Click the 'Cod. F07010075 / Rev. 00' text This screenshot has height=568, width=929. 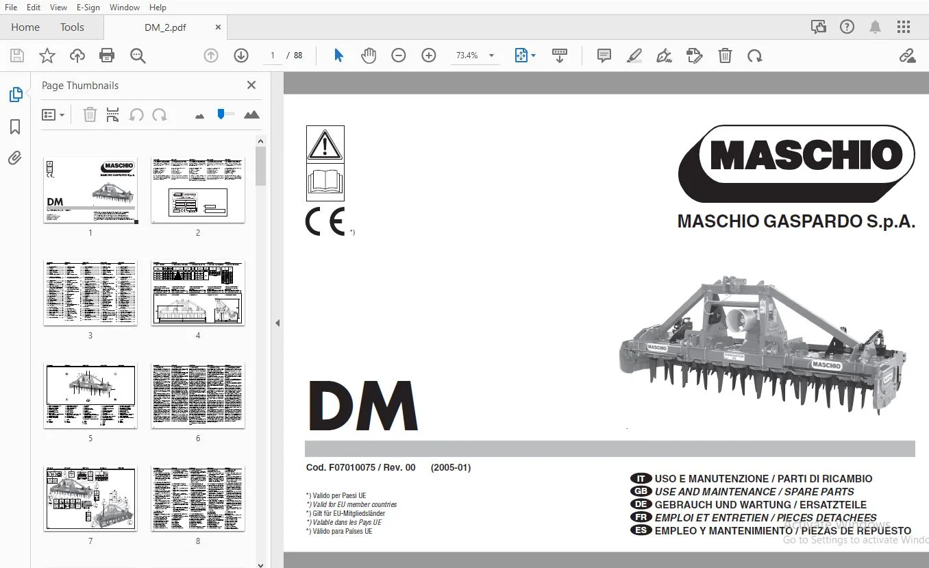click(361, 467)
